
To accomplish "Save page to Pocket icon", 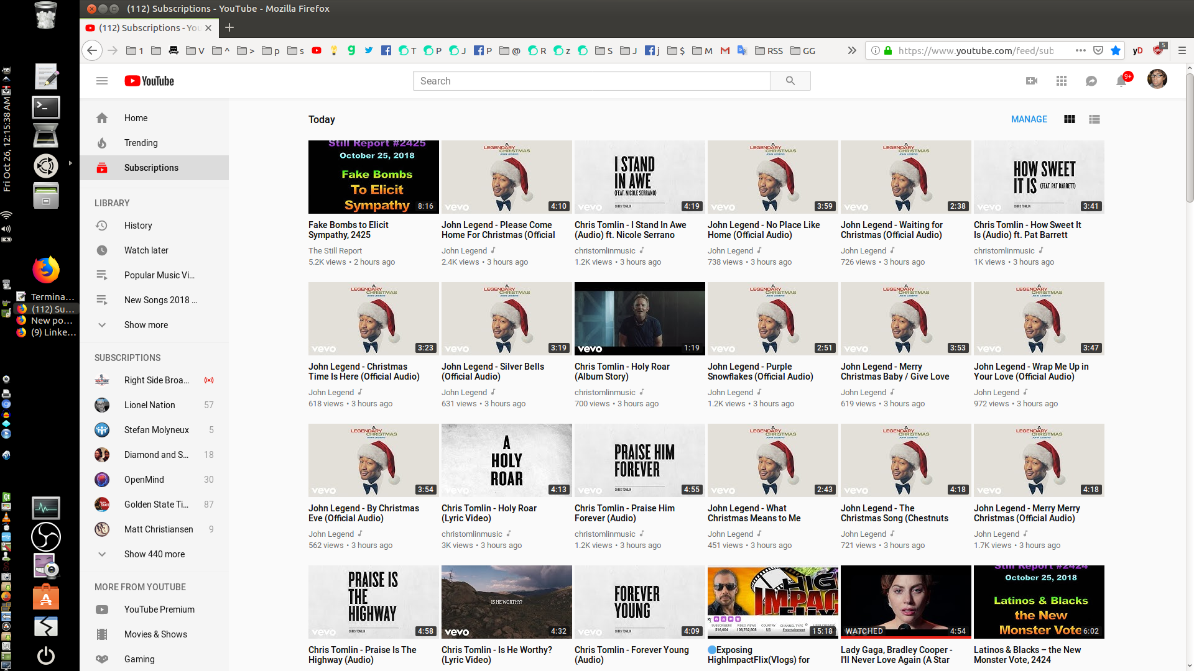I will pos(1098,50).
